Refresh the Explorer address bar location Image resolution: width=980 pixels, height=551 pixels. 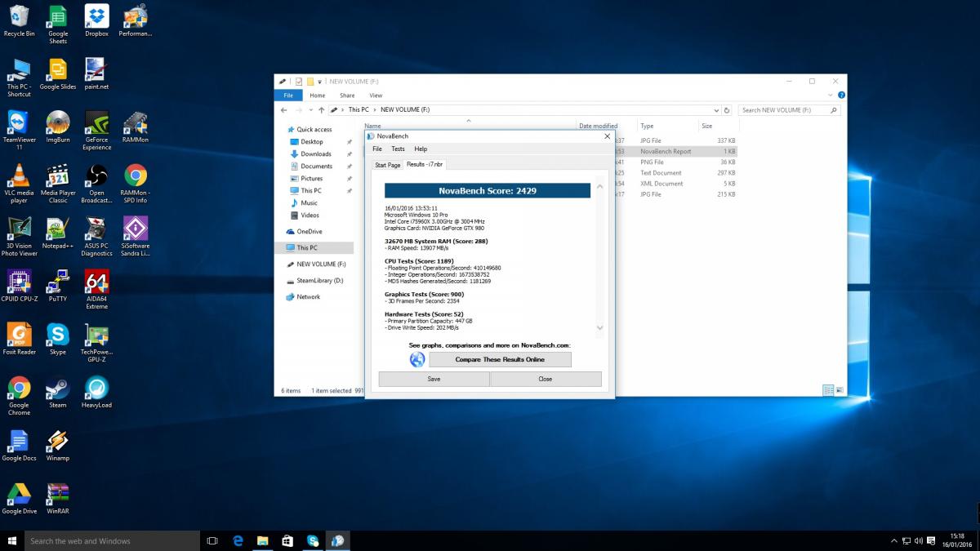(x=727, y=110)
